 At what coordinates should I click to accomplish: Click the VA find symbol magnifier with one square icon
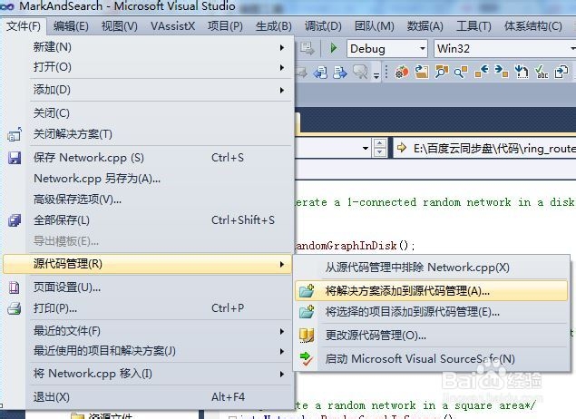tap(461, 72)
